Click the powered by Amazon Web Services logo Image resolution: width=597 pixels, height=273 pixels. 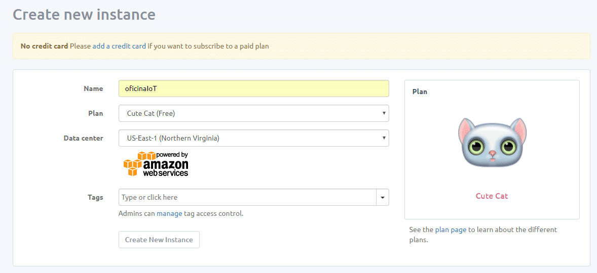coord(156,164)
